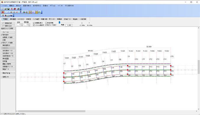The width and height of the screenshot is (200, 115).
Task: Toggle the 支間長表示 checkbox
Action: [34, 23]
